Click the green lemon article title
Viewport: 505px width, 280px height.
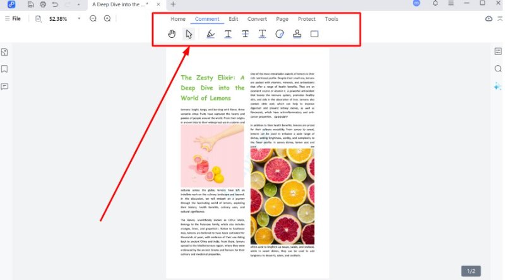point(213,88)
